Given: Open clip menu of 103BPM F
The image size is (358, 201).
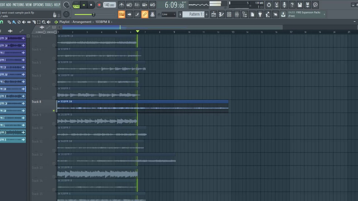Looking at the screenshot, I should point(59,154).
